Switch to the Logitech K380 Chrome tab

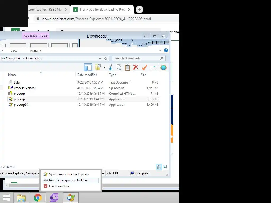click(45, 10)
